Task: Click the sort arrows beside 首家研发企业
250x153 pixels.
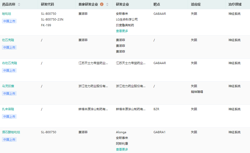Action: (107, 5)
